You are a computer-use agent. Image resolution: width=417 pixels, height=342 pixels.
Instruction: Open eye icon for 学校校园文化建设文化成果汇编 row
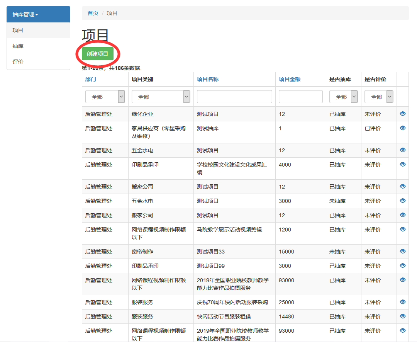click(403, 164)
